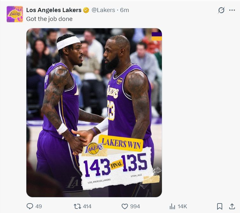Click the 414 reposts count

click(x=87, y=206)
